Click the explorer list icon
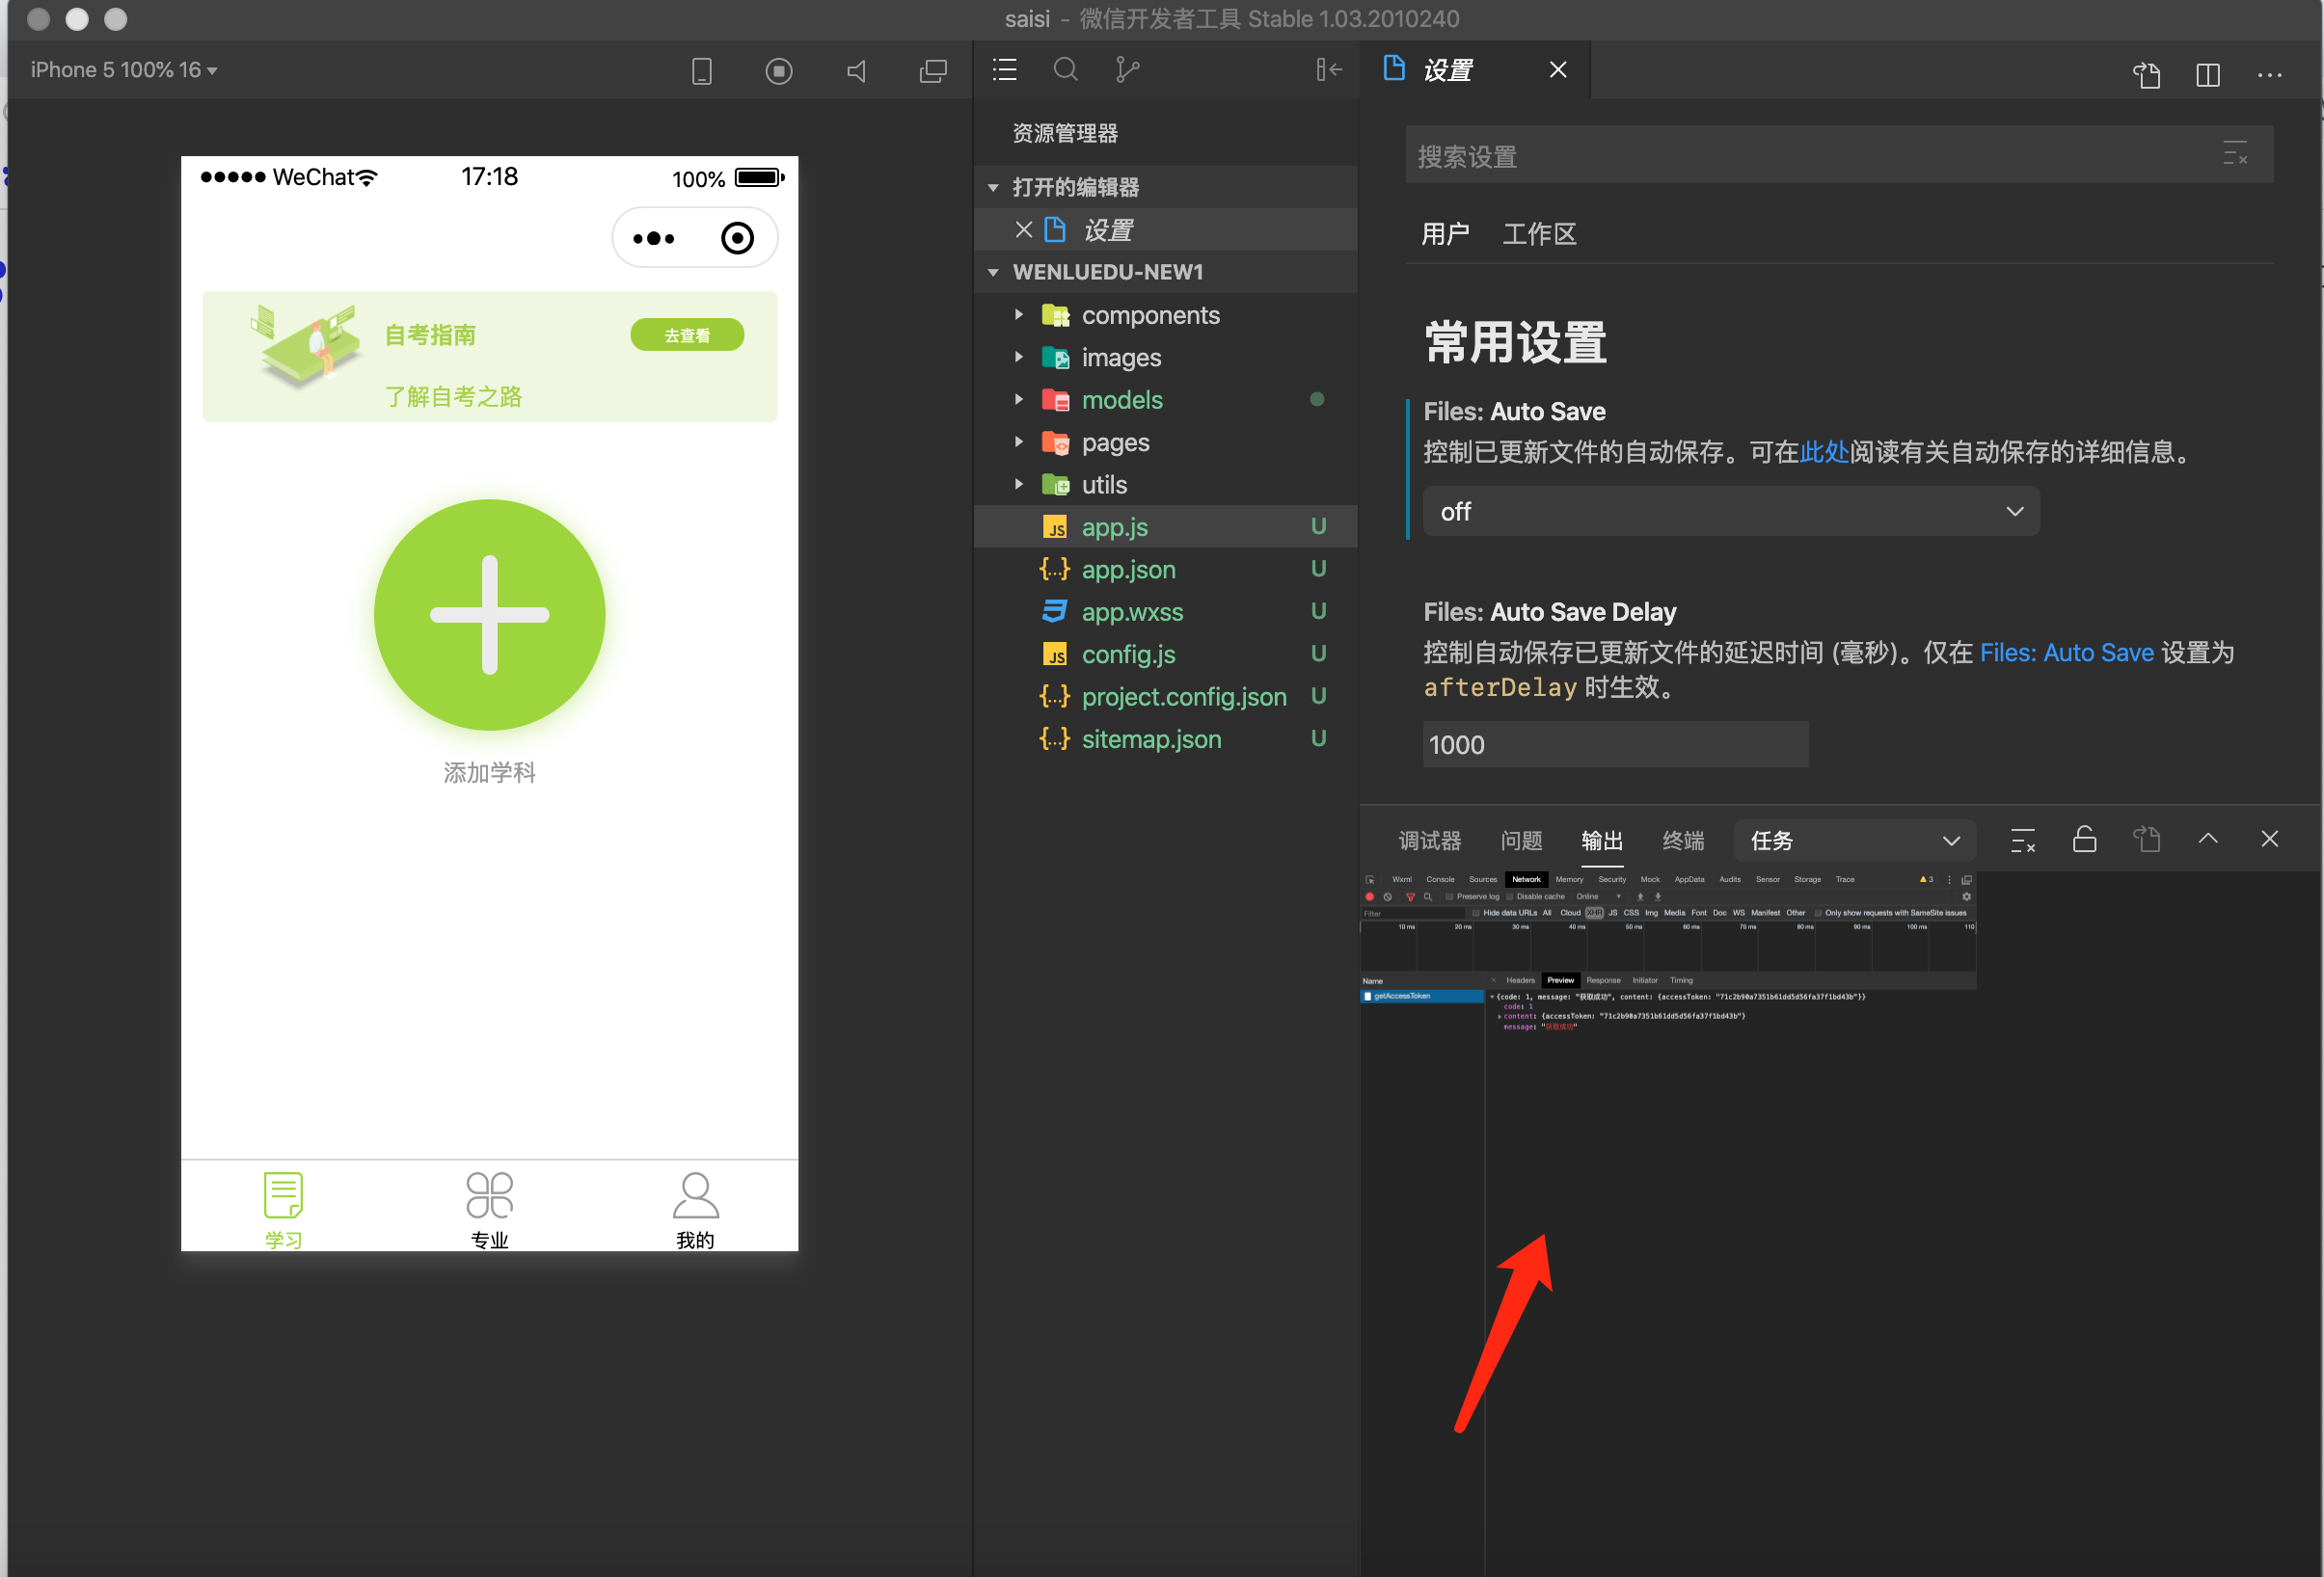 point(1005,70)
